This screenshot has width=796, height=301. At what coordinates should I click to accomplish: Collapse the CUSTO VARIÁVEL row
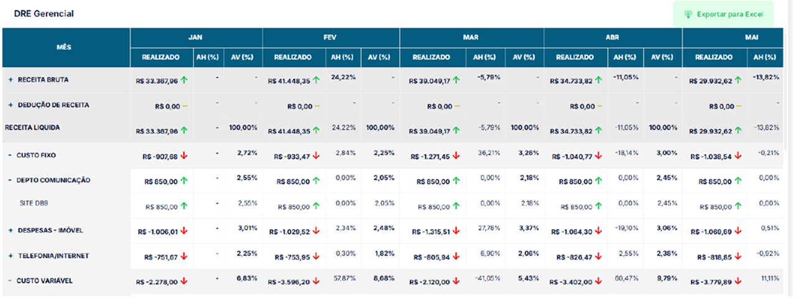[x=10, y=281]
